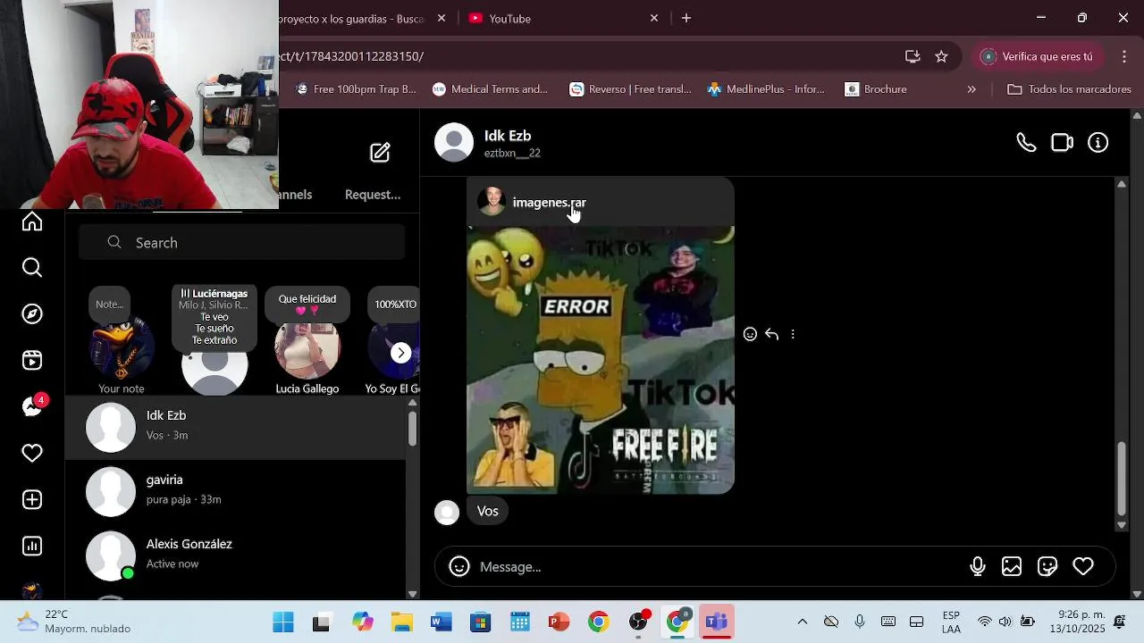Open the Dashboard bar-chart icon
The width and height of the screenshot is (1144, 643).
click(32, 547)
